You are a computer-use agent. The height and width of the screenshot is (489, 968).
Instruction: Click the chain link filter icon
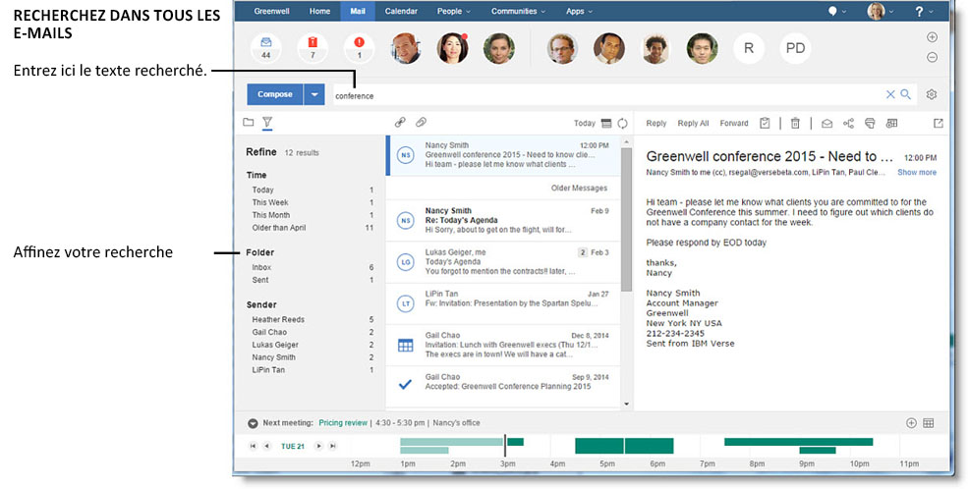point(400,123)
